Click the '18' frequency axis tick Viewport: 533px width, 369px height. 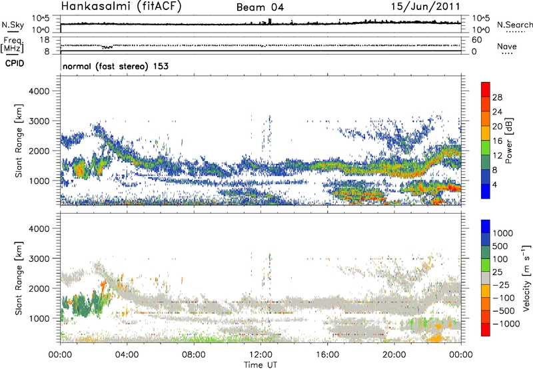44,40
